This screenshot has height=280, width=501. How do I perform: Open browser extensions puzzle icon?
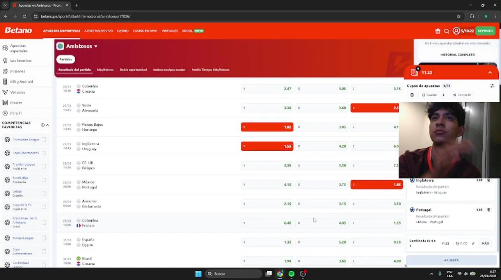point(472,16)
